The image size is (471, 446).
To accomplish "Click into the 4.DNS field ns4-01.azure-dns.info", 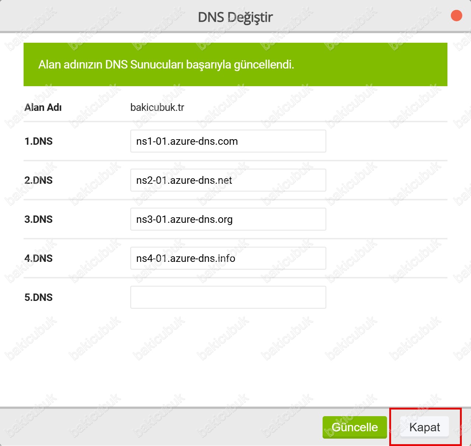I will coord(228,258).
